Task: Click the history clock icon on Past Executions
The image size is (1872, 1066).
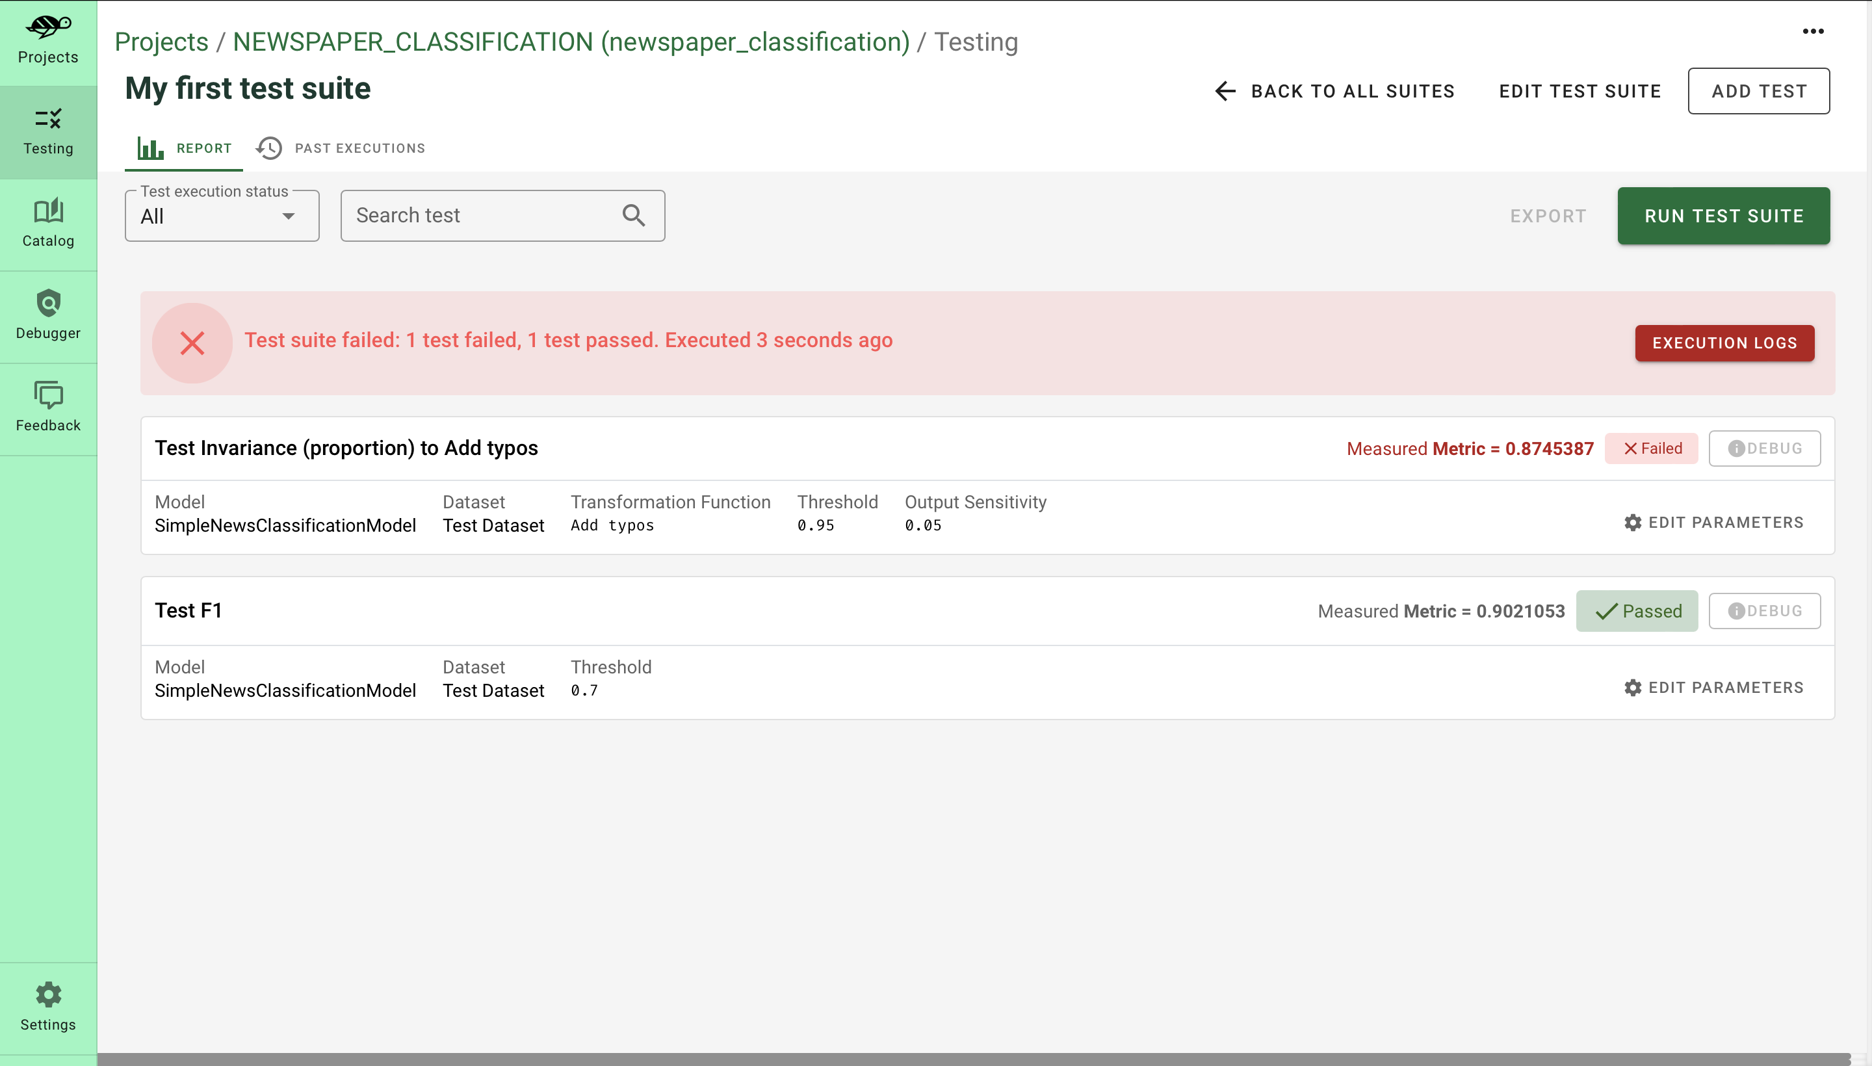Action: [x=268, y=148]
